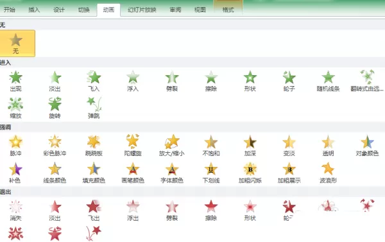Image resolution: width=385 pixels, height=242 pixels.
Task: Select the 飞出 exit animation
Action: (x=94, y=211)
